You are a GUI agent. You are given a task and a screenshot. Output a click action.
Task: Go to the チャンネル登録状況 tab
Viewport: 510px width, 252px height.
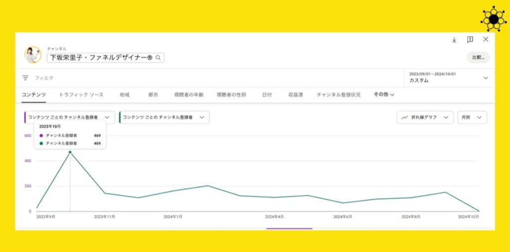pos(339,94)
